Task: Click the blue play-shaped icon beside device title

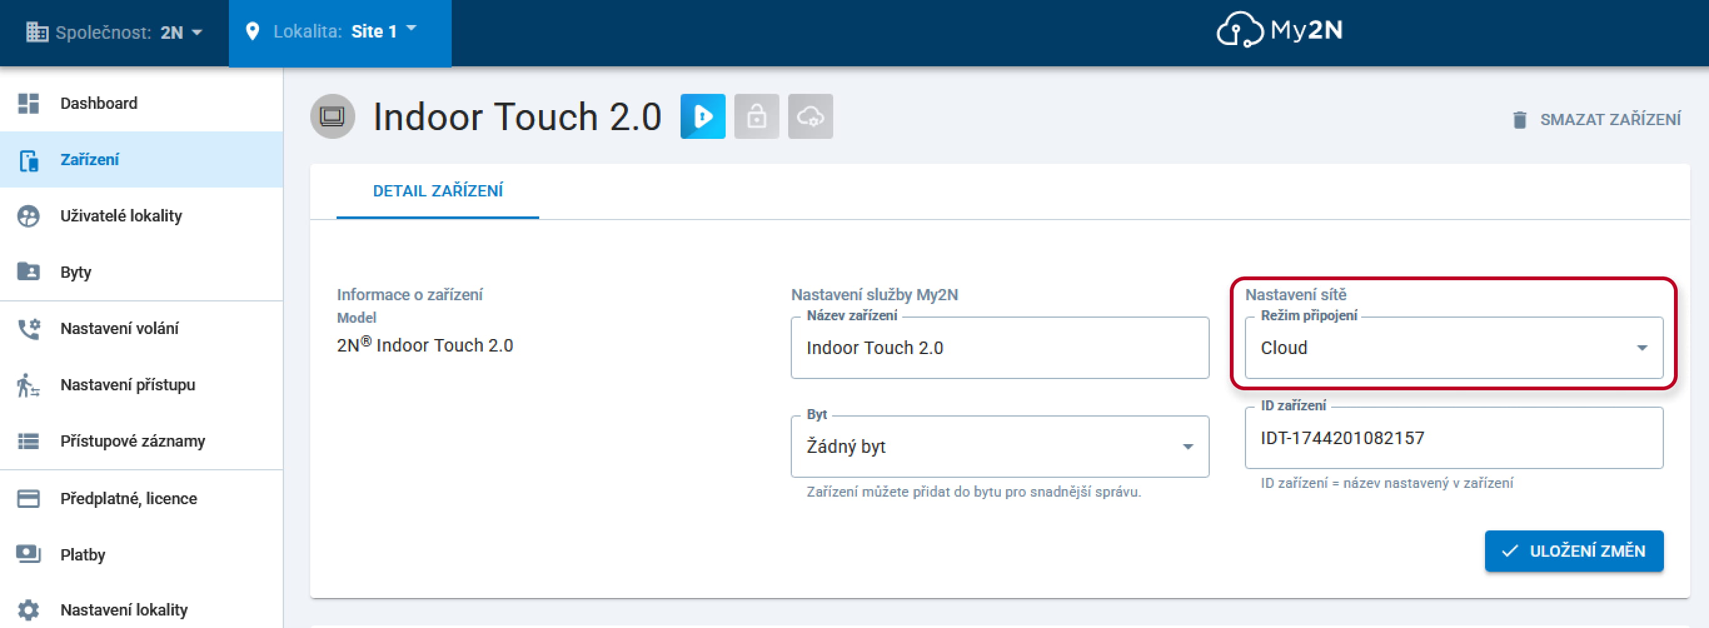Action: (702, 117)
